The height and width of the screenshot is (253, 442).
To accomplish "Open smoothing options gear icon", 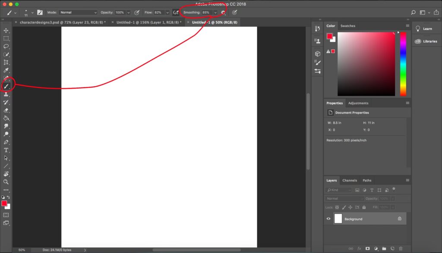I will pos(223,12).
